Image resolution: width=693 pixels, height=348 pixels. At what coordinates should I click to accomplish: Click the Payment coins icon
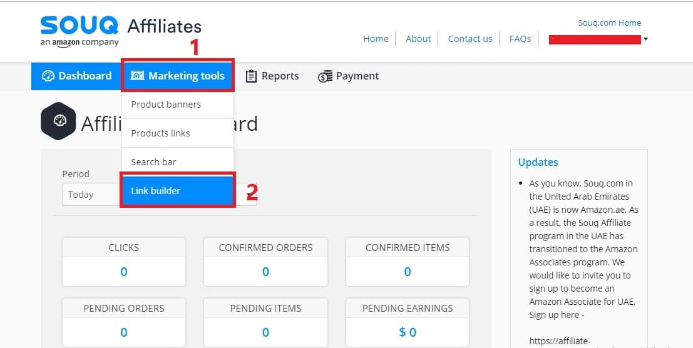325,76
